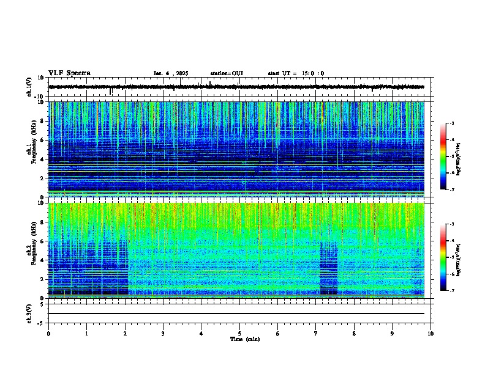
Task: Click the "10" tick on time axis
Action: [x=430, y=334]
